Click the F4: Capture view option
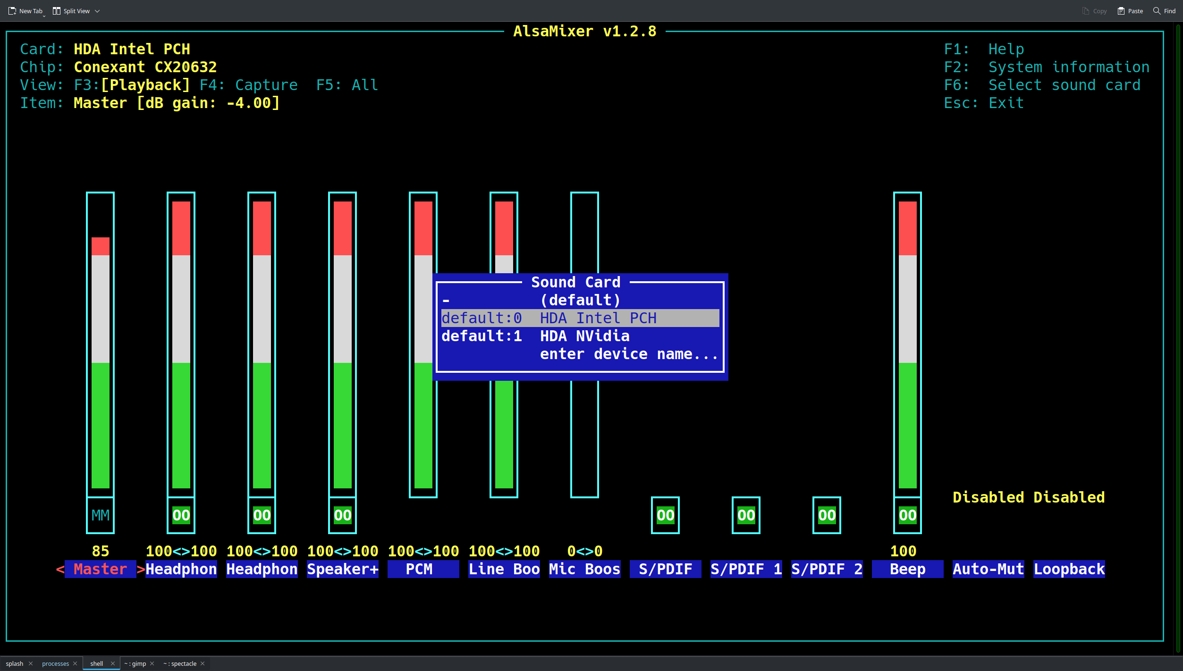The width and height of the screenshot is (1183, 671). tap(249, 85)
